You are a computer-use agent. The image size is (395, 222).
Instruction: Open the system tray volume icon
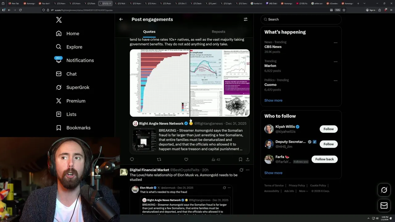point(377,218)
